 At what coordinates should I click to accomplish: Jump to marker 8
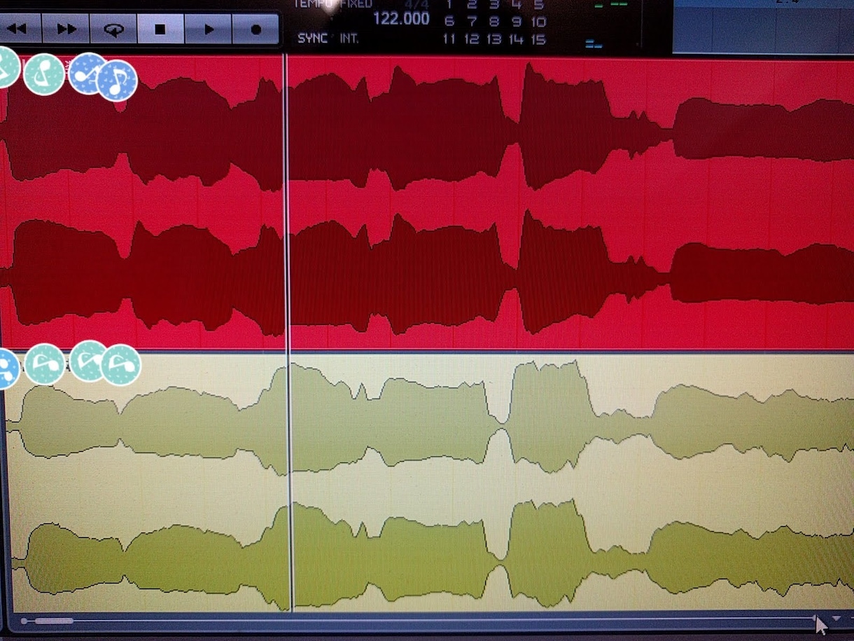tap(494, 22)
